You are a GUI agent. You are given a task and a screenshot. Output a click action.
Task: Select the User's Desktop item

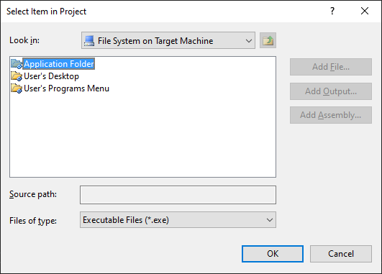[51, 76]
